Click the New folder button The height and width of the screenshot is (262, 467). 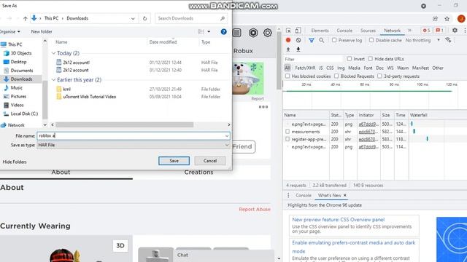[42, 31]
